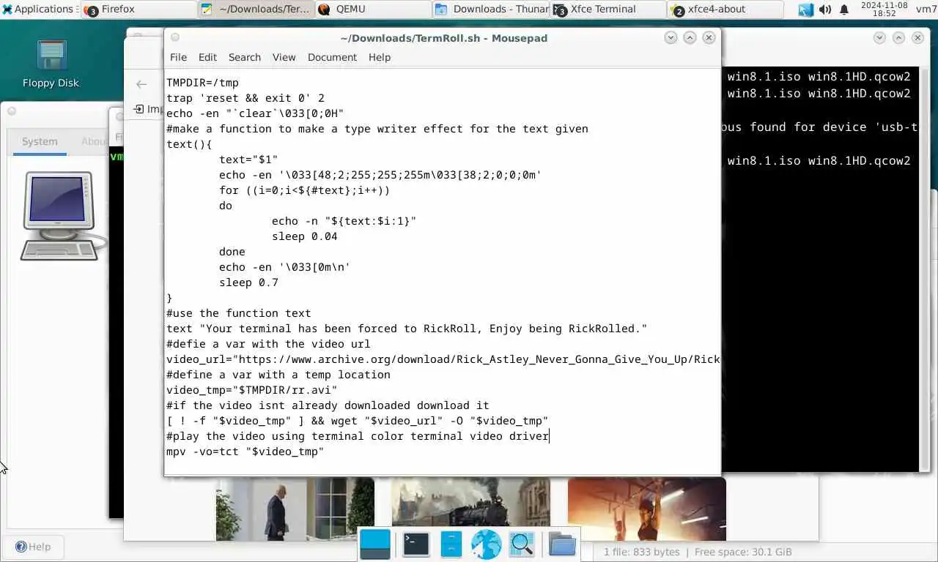Open the Floppy Disk desktop icon

(x=51, y=64)
